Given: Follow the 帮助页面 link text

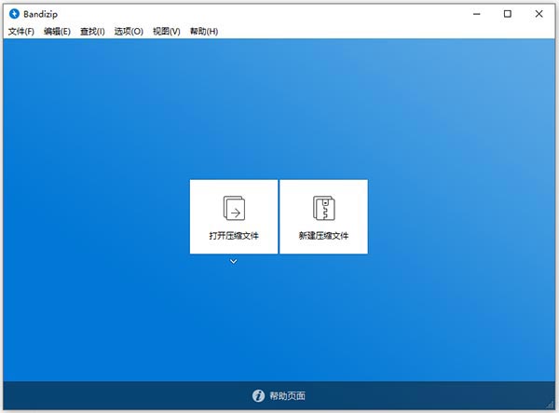Looking at the screenshot, I should point(287,396).
